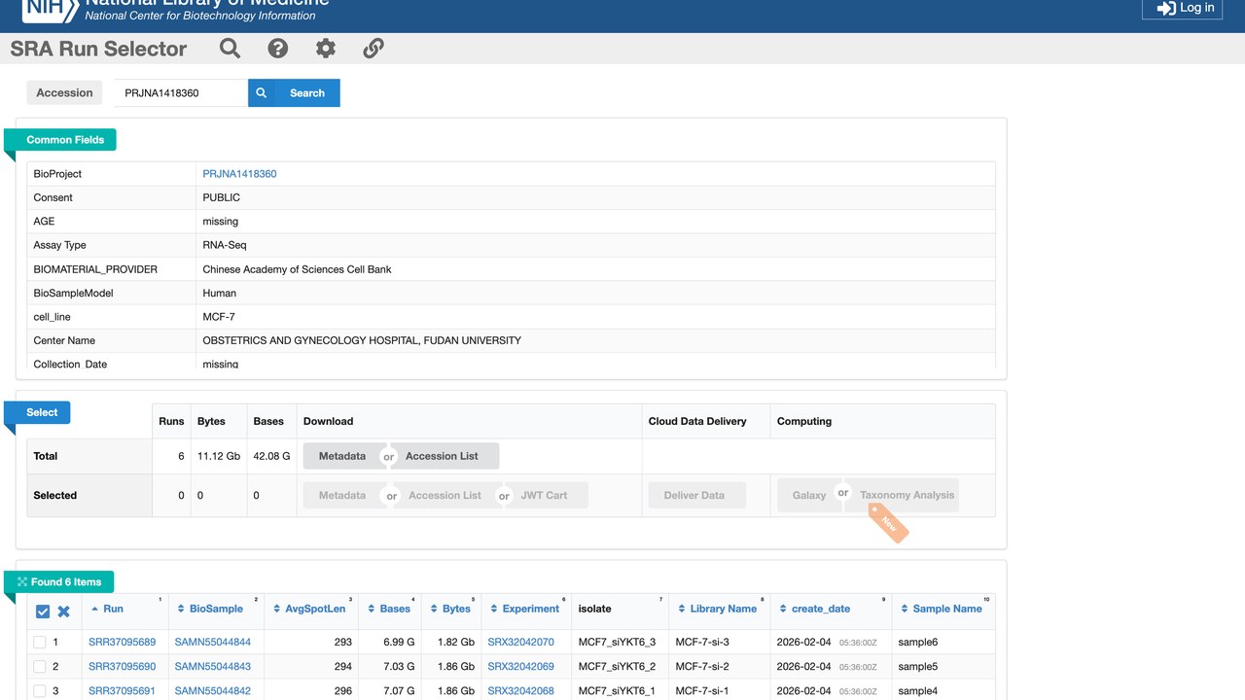Sort by Library Name column
The height and width of the screenshot is (700, 1245).
point(723,609)
